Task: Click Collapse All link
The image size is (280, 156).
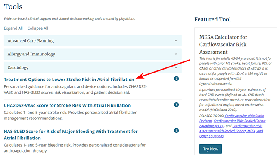Action: point(37,28)
